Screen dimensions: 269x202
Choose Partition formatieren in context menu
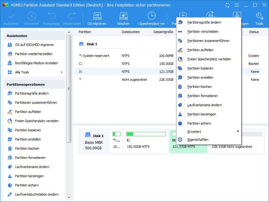[x=209, y=96]
